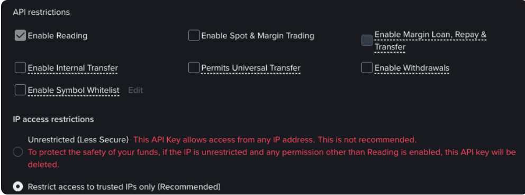
Task: Click the underlined 'Enable Internal Transfer' label text
Action: [x=73, y=68]
